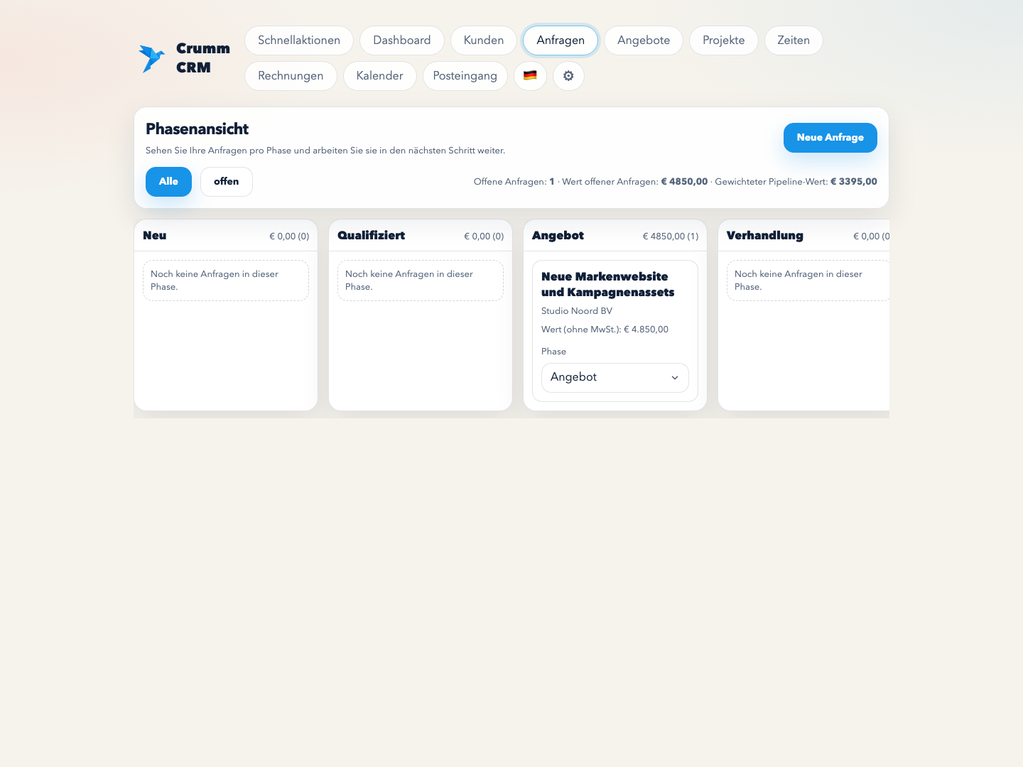This screenshot has height=767, width=1023.
Task: Go to the Kunden page
Action: click(x=483, y=40)
